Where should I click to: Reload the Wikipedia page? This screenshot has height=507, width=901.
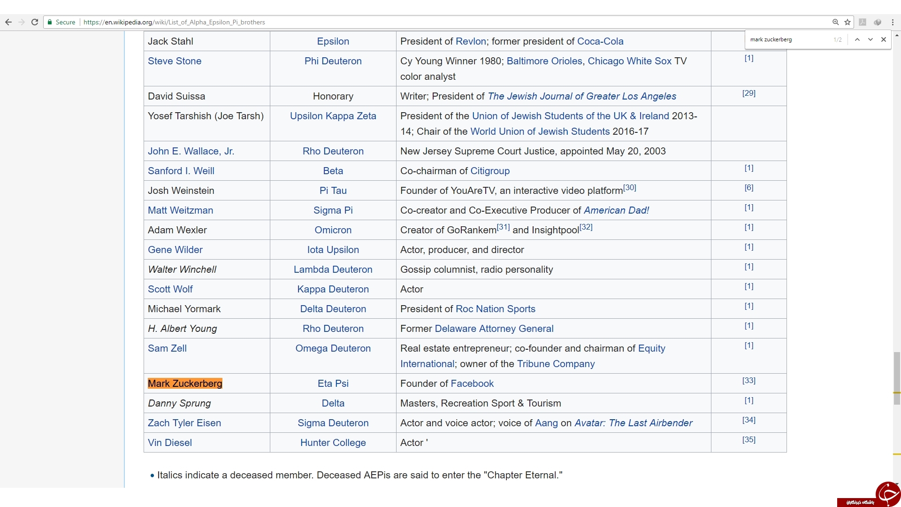[35, 22]
